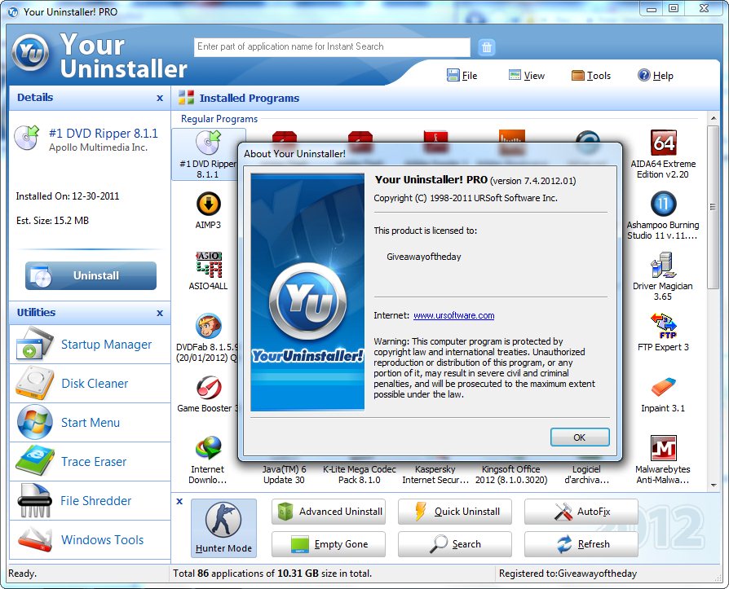Click the Your Uninstaller YU logo
This screenshot has width=729, height=589.
click(31, 54)
